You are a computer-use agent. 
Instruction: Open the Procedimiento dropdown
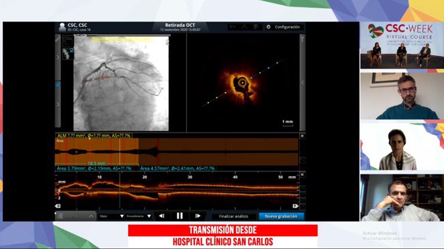coord(139,216)
